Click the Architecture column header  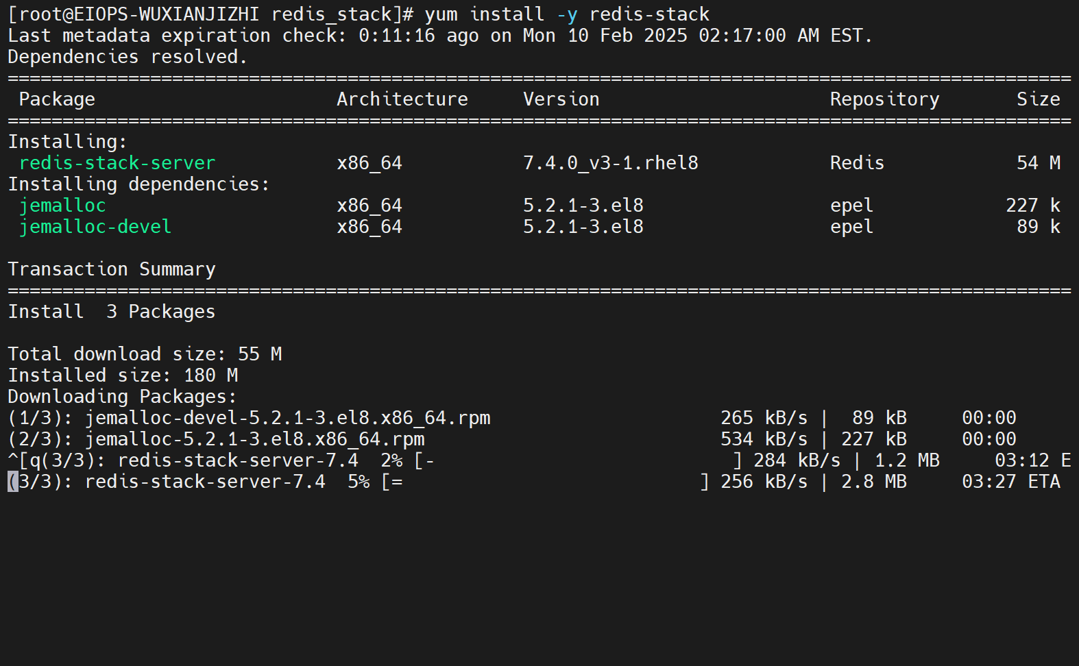pyautogui.click(x=402, y=99)
